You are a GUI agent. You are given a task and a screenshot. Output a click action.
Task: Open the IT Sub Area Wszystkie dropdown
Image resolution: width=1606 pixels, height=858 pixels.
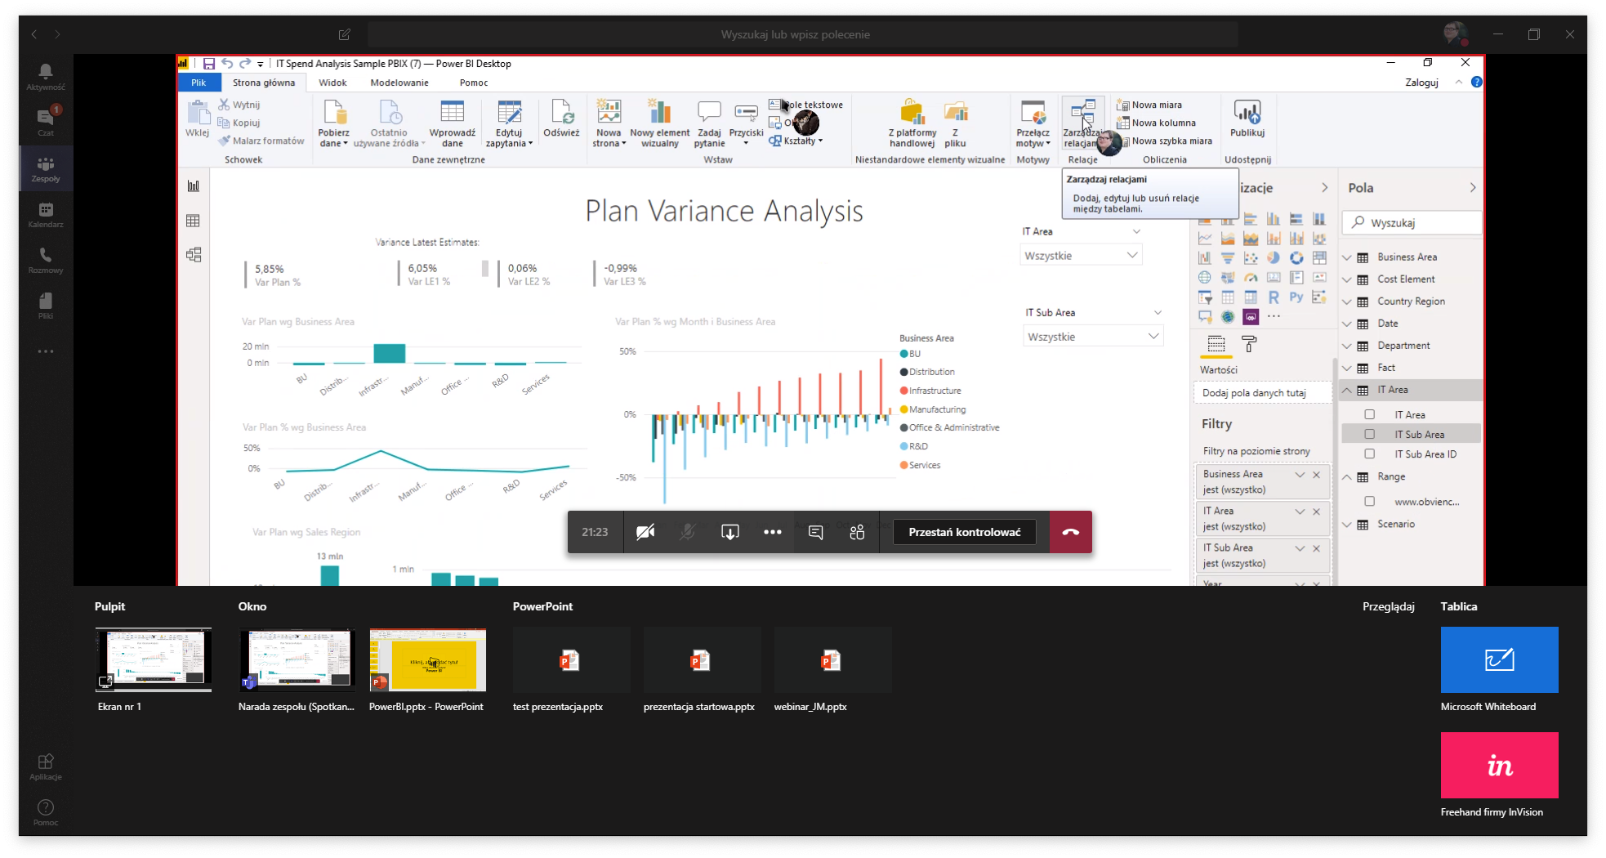[x=1093, y=337]
